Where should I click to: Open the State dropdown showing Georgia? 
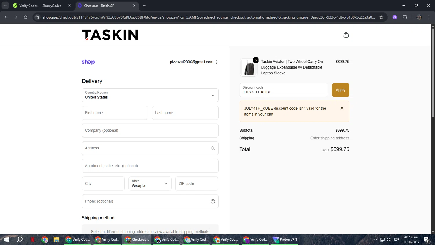[150, 184]
